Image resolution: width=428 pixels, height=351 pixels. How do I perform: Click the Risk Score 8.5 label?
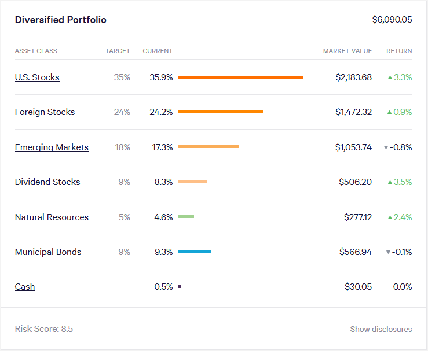[44, 329]
